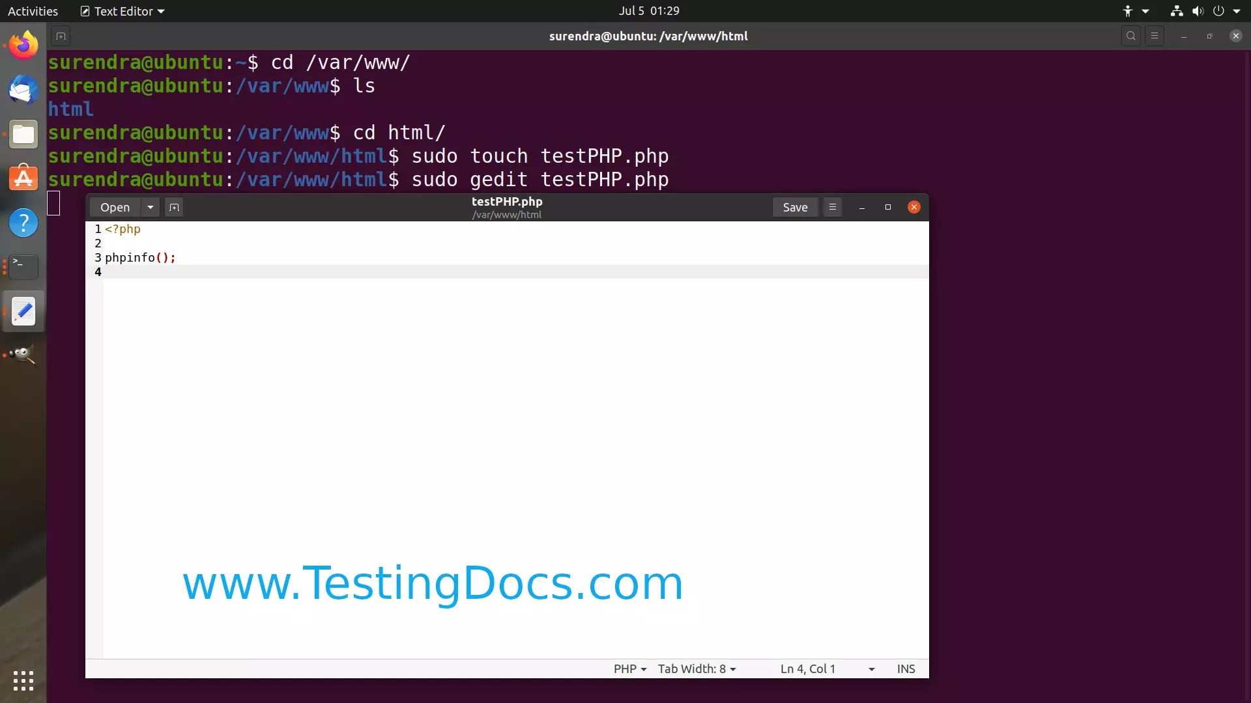This screenshot has height=703, width=1251.
Task: Open Ubuntu Software from dock
Action: (23, 178)
